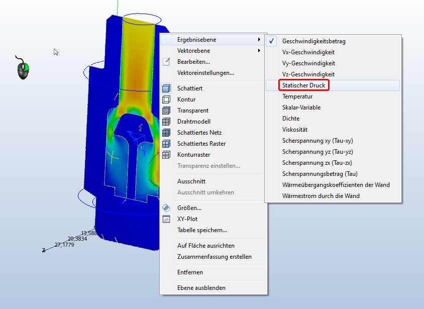Screen dimensions: 424x309
Task: Select Vz-Geschwindigkeit result quantity
Action: 333,74
